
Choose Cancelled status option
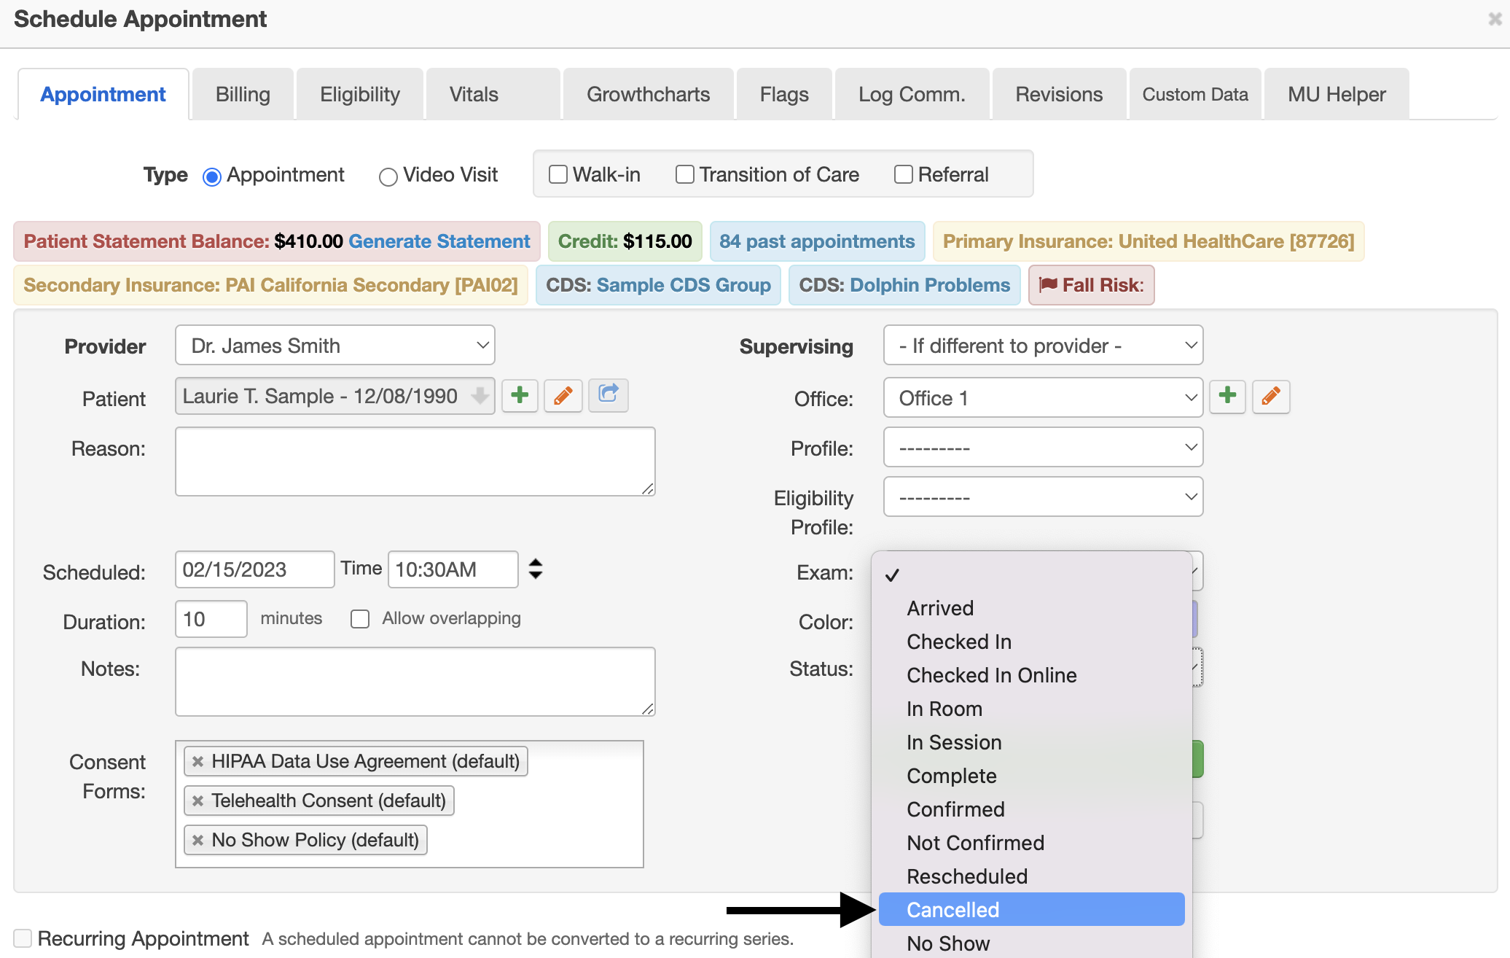click(1032, 910)
